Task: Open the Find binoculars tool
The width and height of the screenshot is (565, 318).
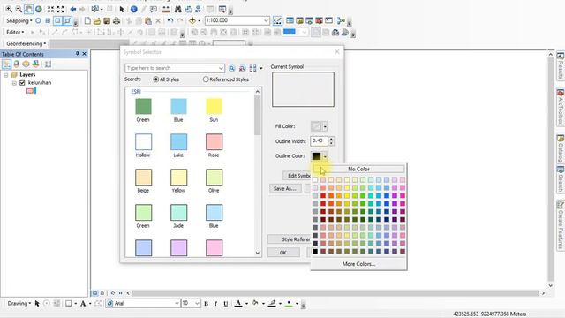Action: [x=178, y=9]
